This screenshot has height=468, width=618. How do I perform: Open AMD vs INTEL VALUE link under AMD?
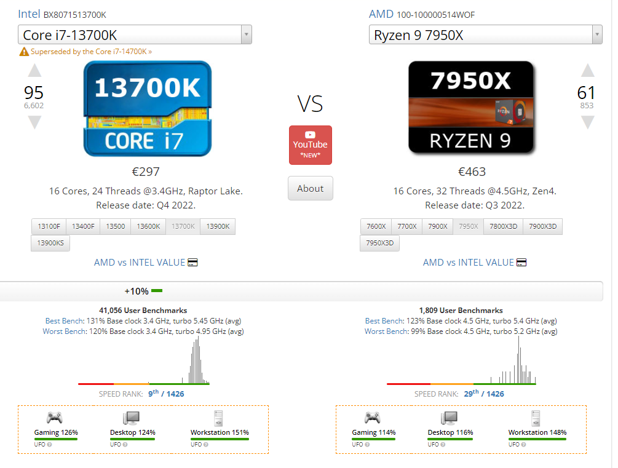pyautogui.click(x=468, y=263)
